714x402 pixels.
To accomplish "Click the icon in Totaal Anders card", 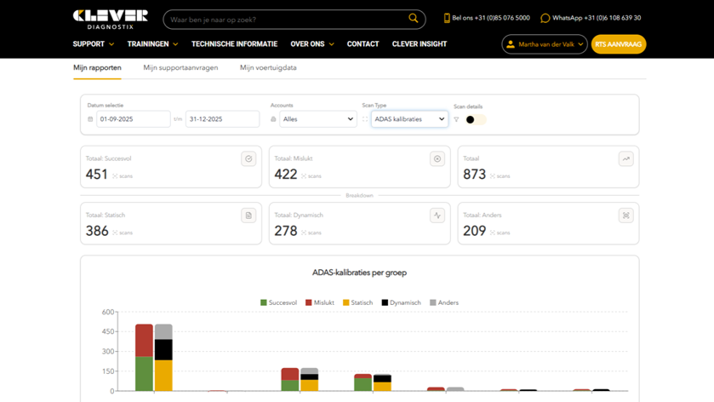I will pos(625,215).
